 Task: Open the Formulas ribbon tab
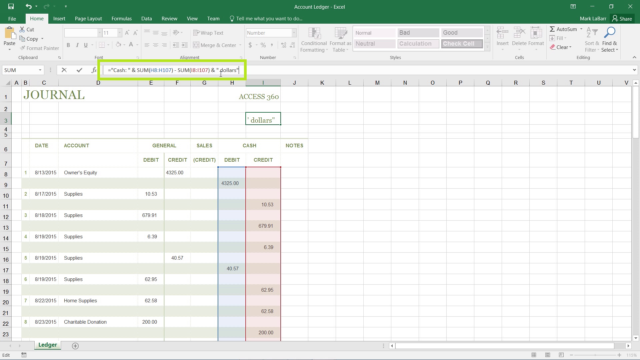point(122,18)
